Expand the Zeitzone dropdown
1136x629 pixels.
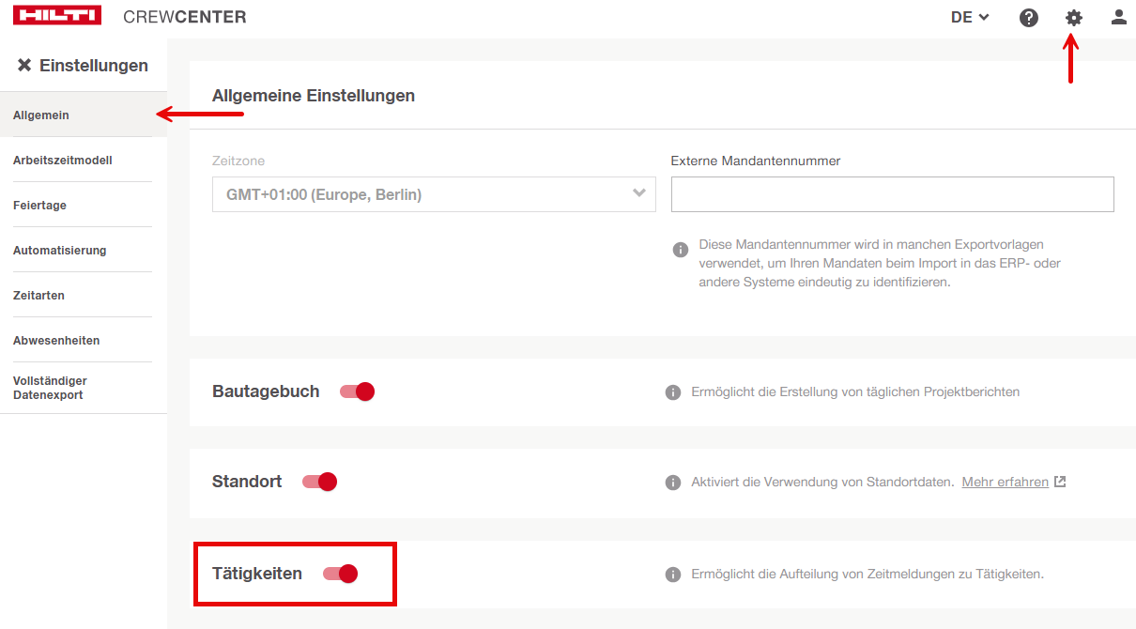click(x=434, y=194)
